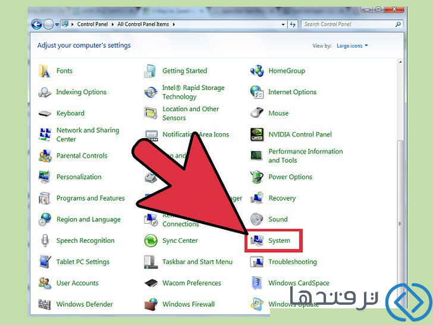
Task: Open Wacom Preferences icon
Action: coord(151,283)
